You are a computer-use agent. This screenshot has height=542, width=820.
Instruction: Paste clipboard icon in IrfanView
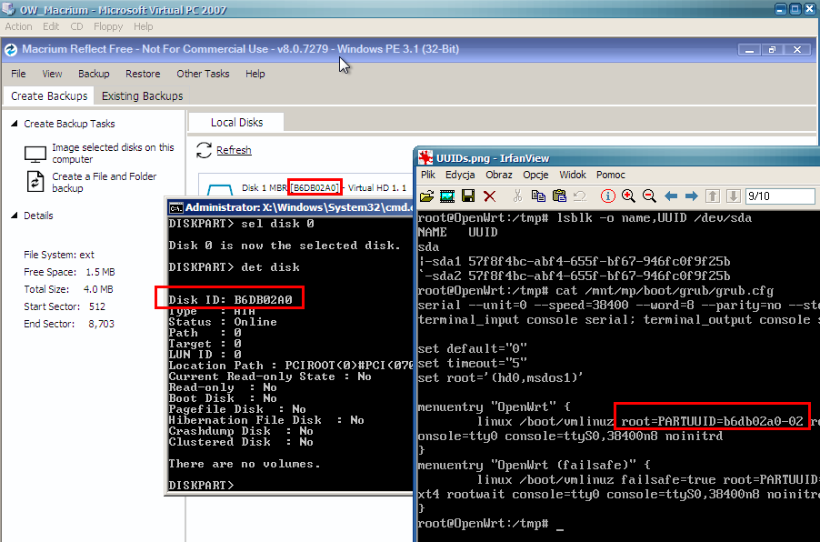[559, 196]
